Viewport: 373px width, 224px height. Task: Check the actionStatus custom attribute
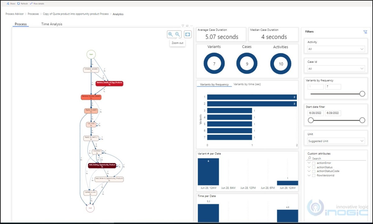[x=314, y=167]
